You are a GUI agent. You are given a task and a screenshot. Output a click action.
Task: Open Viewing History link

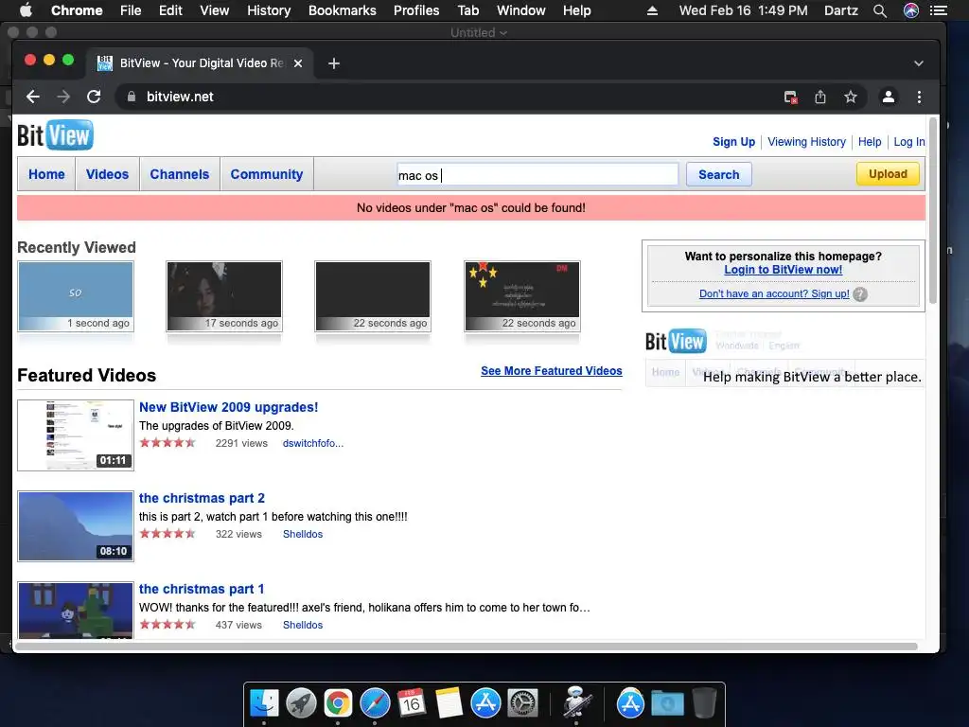coord(806,142)
